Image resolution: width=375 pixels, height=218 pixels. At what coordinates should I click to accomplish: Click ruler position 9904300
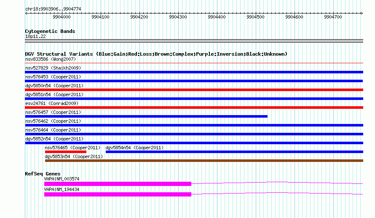[x=178, y=17]
